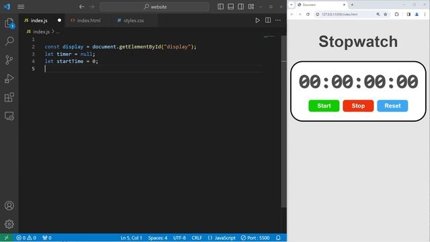Open the hamburger application menu
Image resolution: width=430 pixels, height=242 pixels.
point(21,7)
